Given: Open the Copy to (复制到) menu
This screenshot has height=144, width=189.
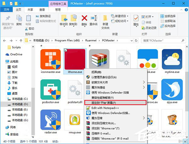Looking at the screenshot, I should point(73,21).
